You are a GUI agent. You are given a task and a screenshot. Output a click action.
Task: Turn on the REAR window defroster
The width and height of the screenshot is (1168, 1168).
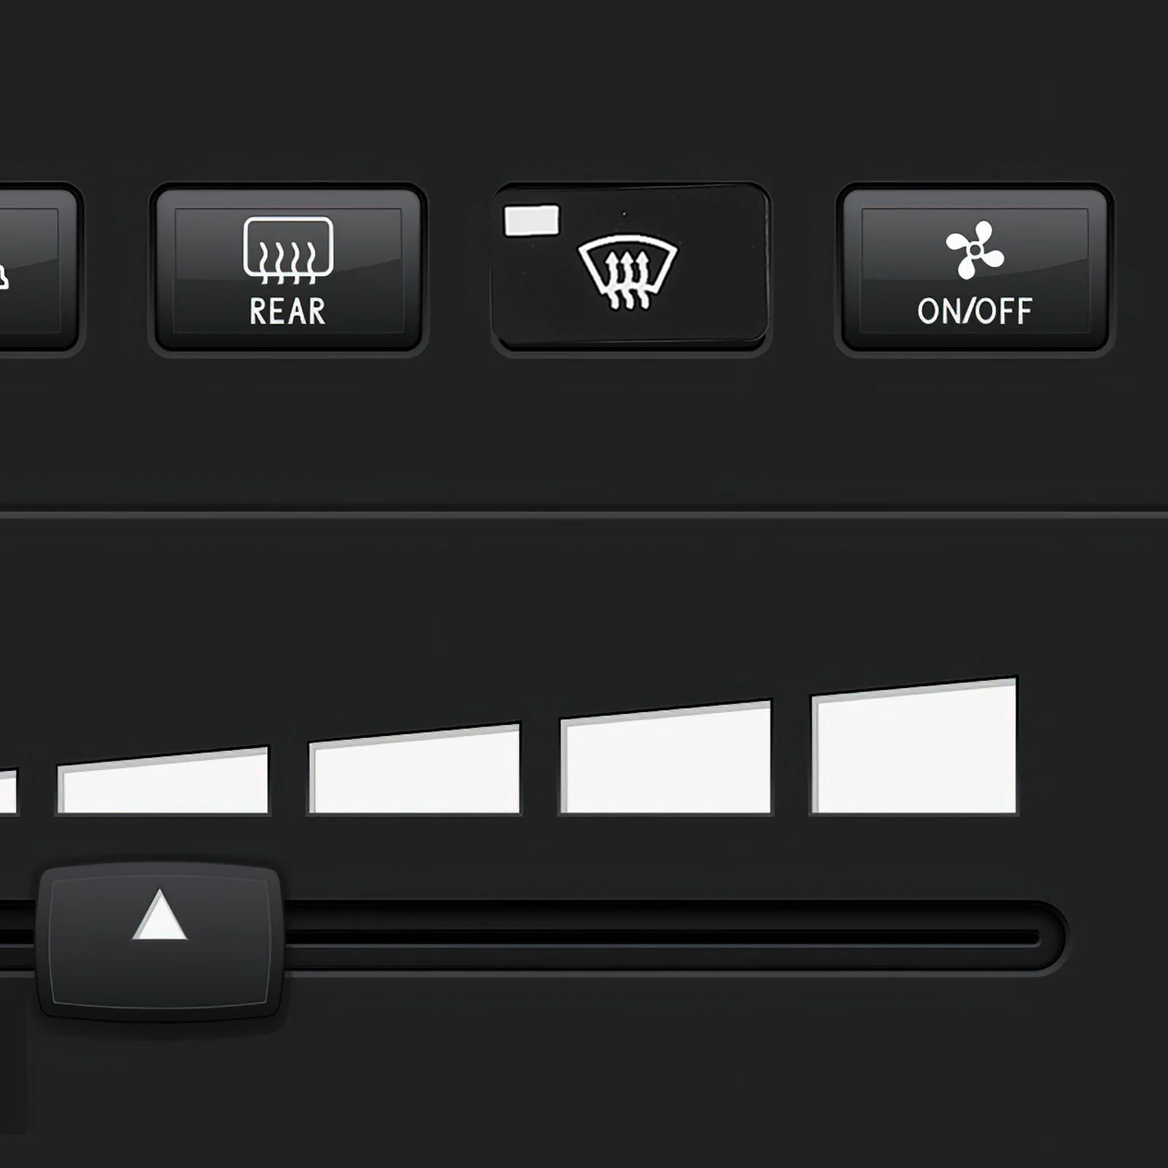click(288, 270)
